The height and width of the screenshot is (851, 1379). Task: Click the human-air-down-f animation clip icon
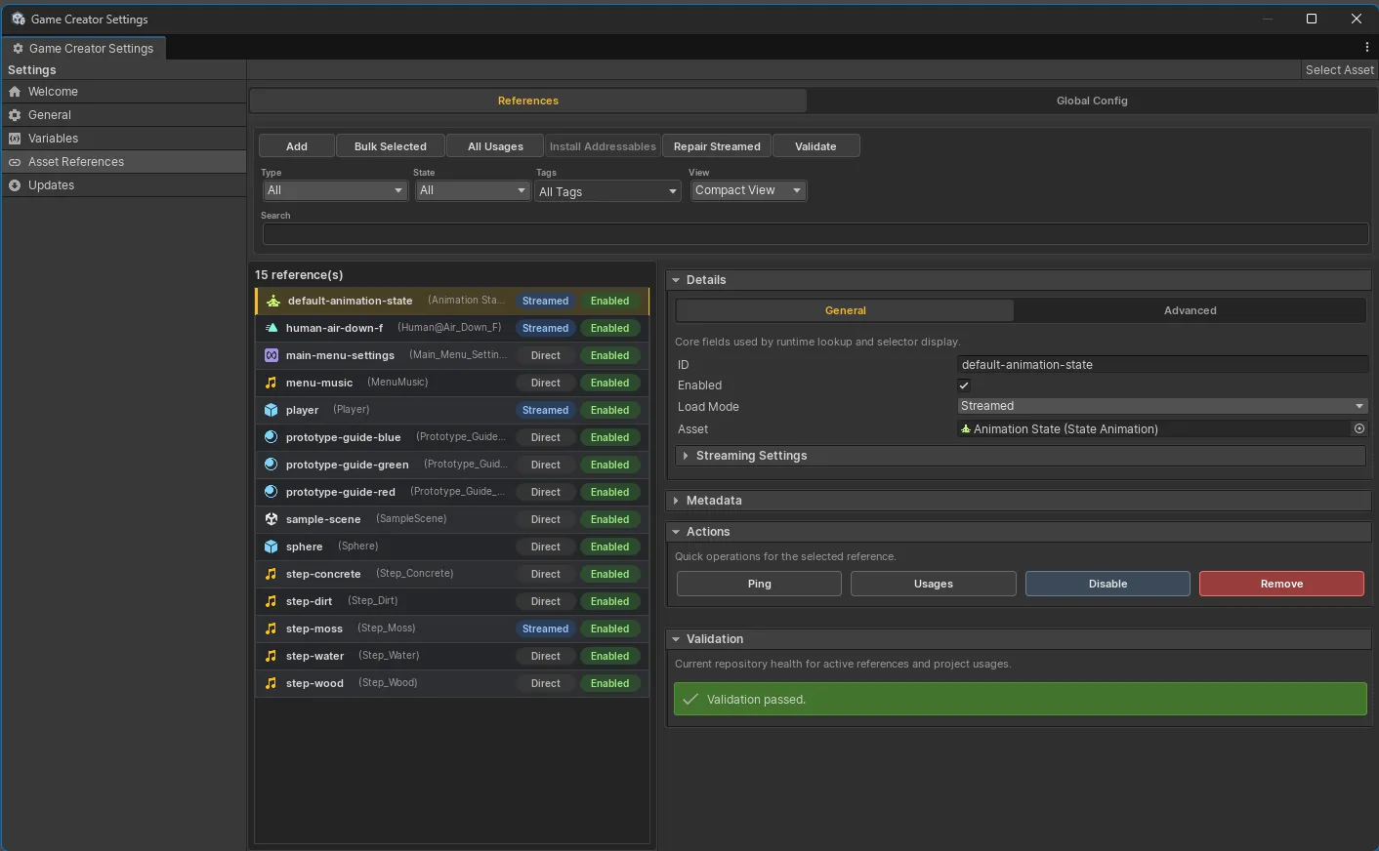pyautogui.click(x=272, y=328)
